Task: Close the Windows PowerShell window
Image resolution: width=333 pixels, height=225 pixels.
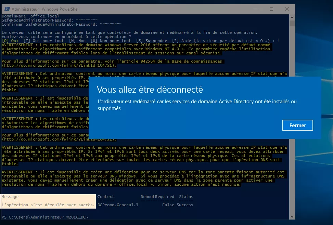Action: click(x=287, y=9)
